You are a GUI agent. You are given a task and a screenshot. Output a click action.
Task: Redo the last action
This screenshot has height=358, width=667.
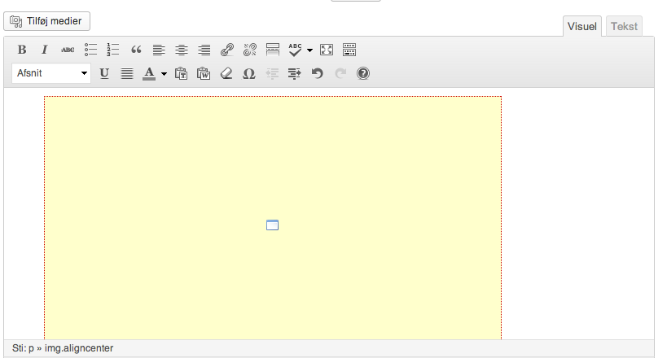pyautogui.click(x=340, y=73)
